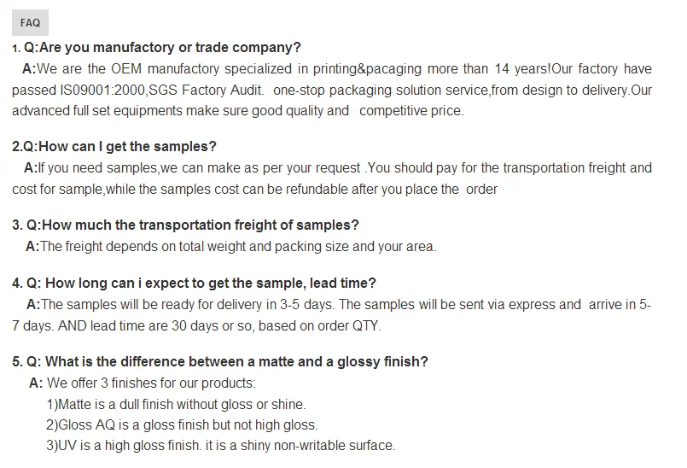Click answer line about delivery in 3-5 days

341,304
